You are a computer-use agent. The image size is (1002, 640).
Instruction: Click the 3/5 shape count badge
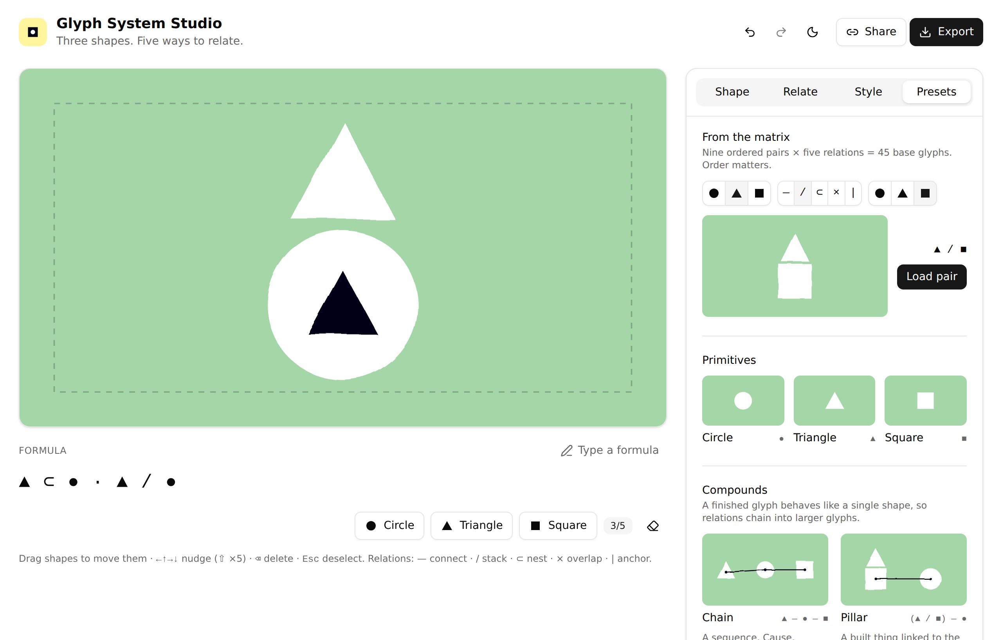pos(618,526)
